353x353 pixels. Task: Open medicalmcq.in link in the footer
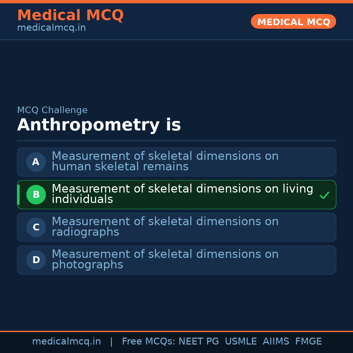(66, 342)
